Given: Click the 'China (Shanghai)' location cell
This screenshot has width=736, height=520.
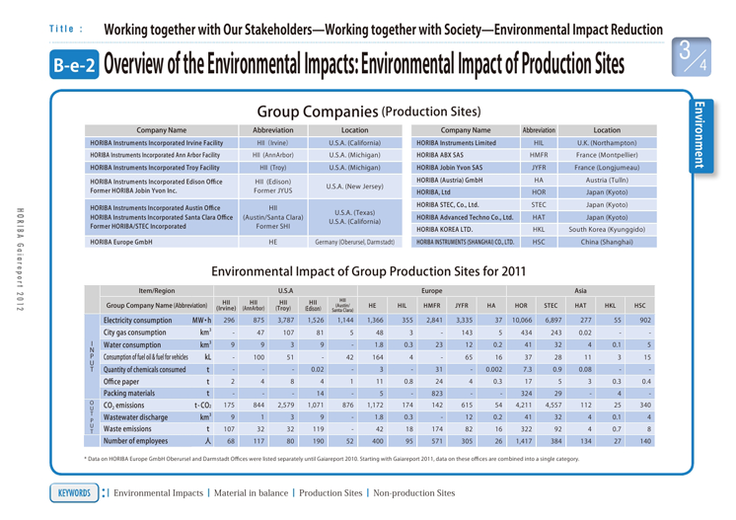Looking at the screenshot, I should pyautogui.click(x=607, y=242).
